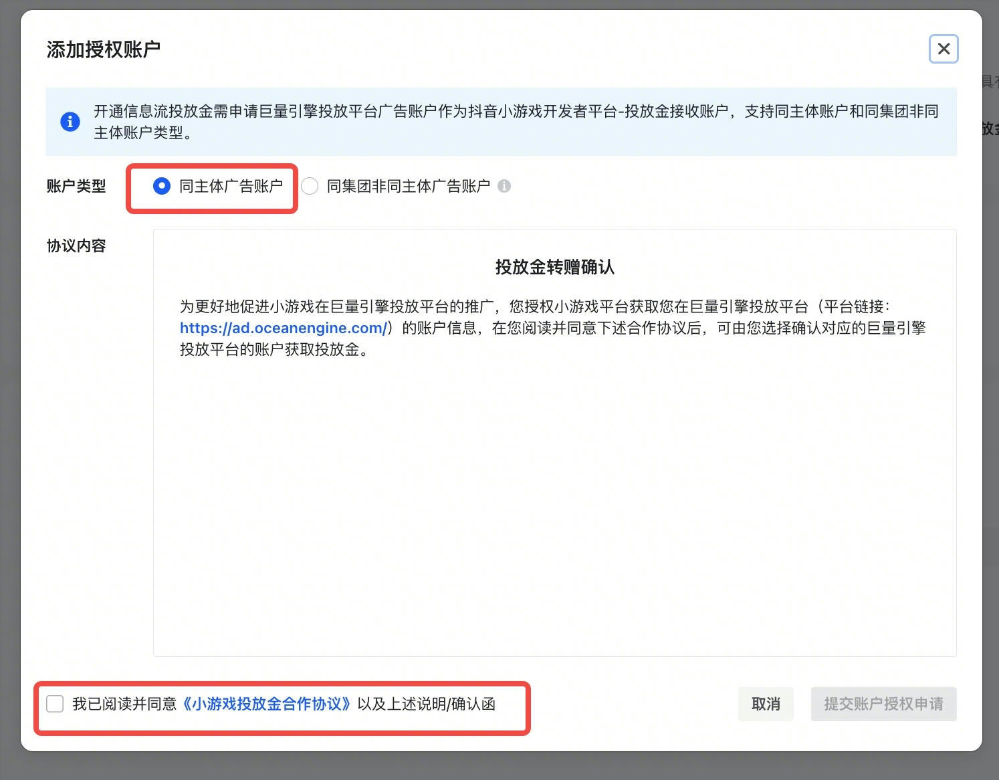The width and height of the screenshot is (999, 780).
Task: Open the 《小游戏投放金合作协议》 link
Action: [x=267, y=704]
